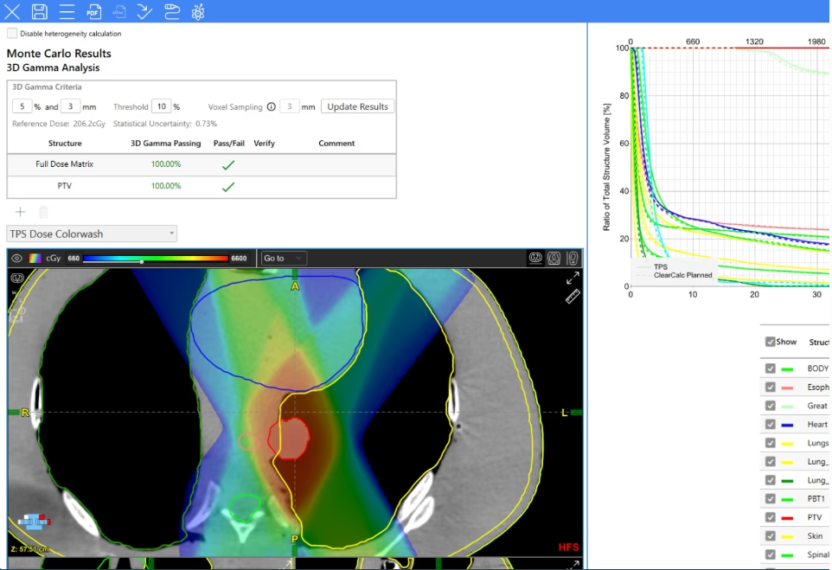Viewport: 832px width, 570px height.
Task: Switch to axial view icon in viewer header
Action: pyautogui.click(x=535, y=258)
